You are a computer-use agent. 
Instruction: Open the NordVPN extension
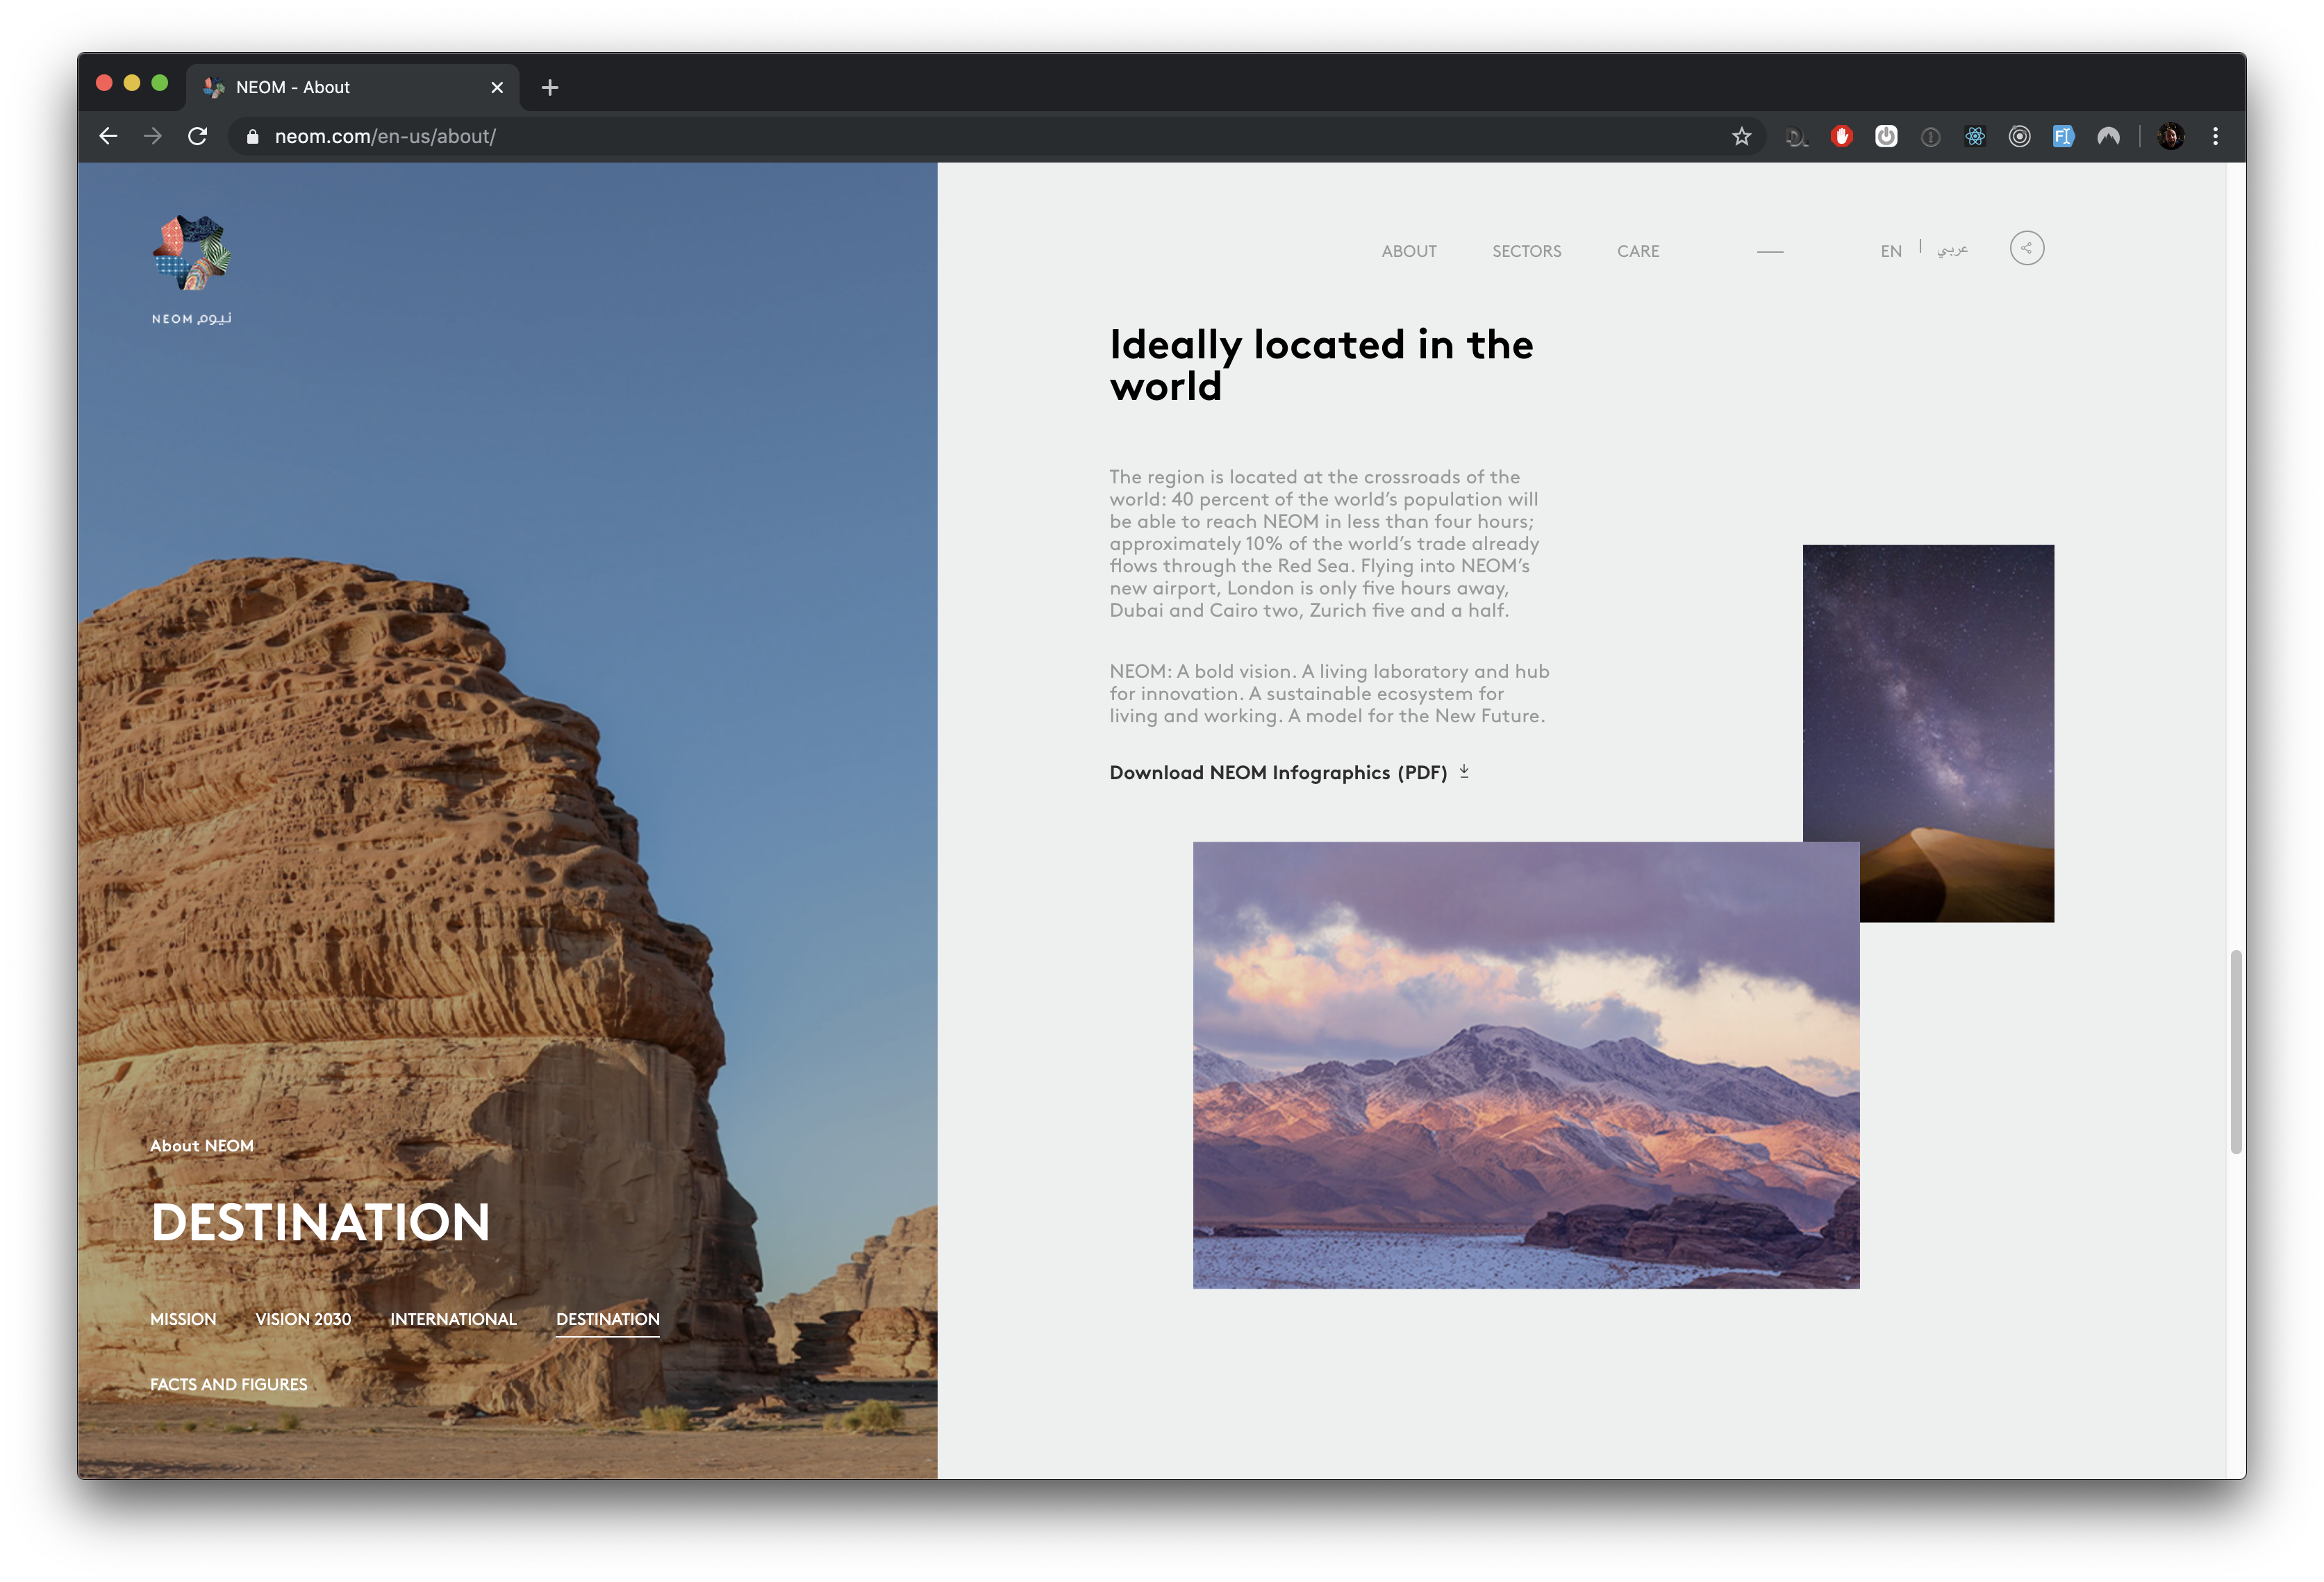click(2107, 136)
